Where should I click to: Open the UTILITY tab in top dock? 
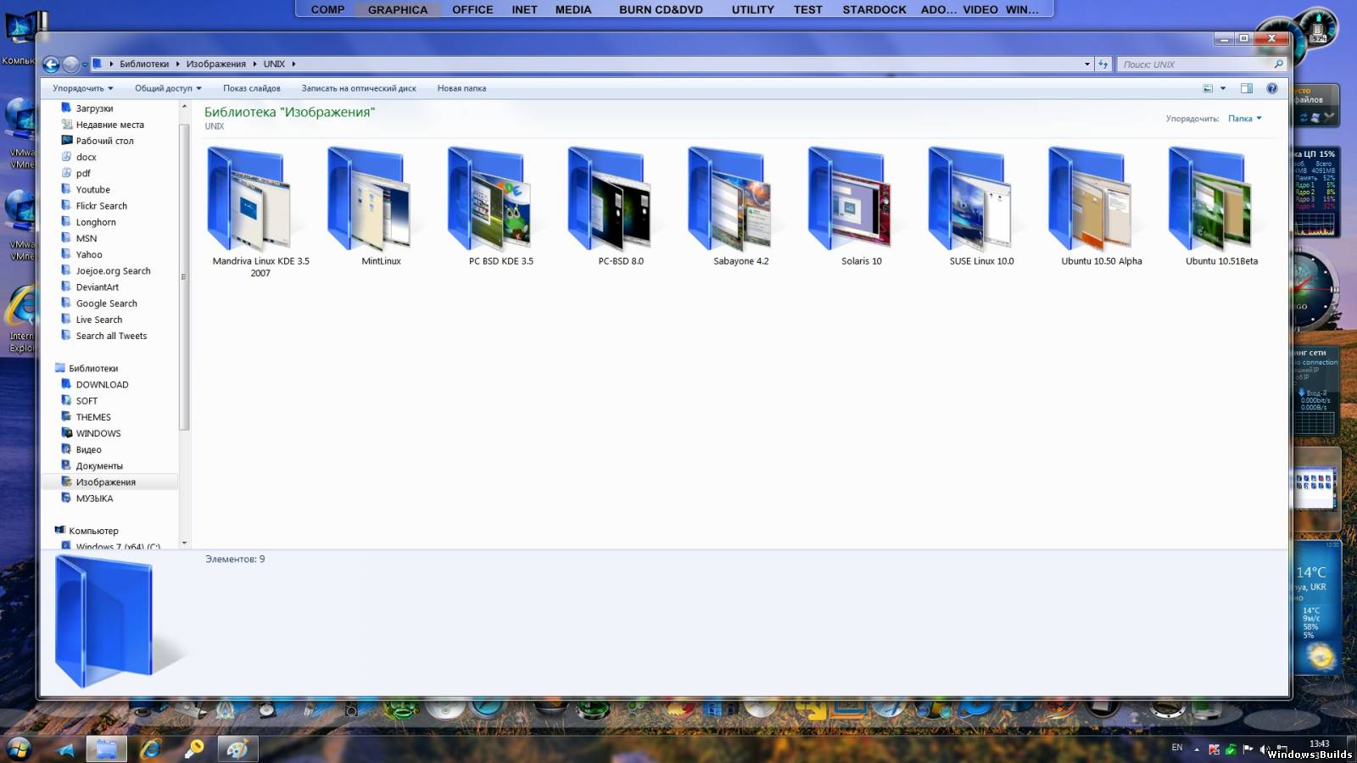[753, 9]
